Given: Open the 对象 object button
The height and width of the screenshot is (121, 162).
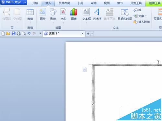Looking at the screenshot, I should (140, 16).
